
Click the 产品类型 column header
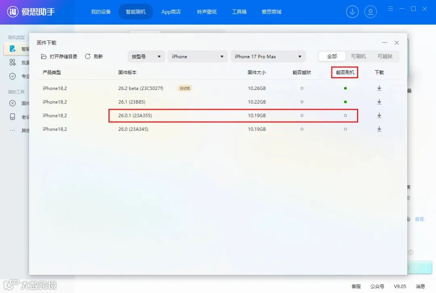(x=52, y=72)
